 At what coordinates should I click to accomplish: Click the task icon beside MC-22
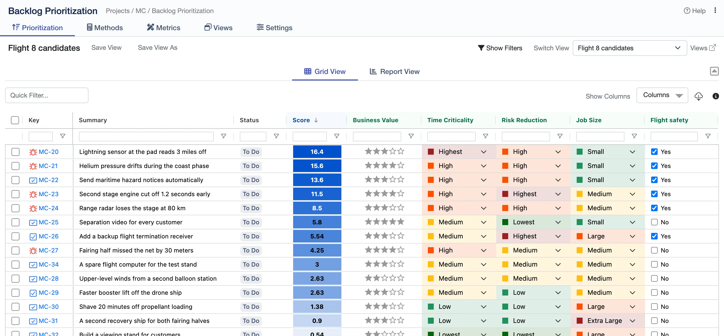[33, 180]
